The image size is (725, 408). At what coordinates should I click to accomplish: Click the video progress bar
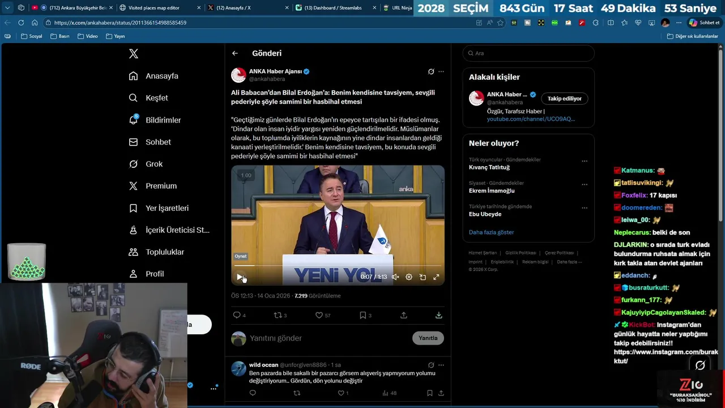point(338,265)
